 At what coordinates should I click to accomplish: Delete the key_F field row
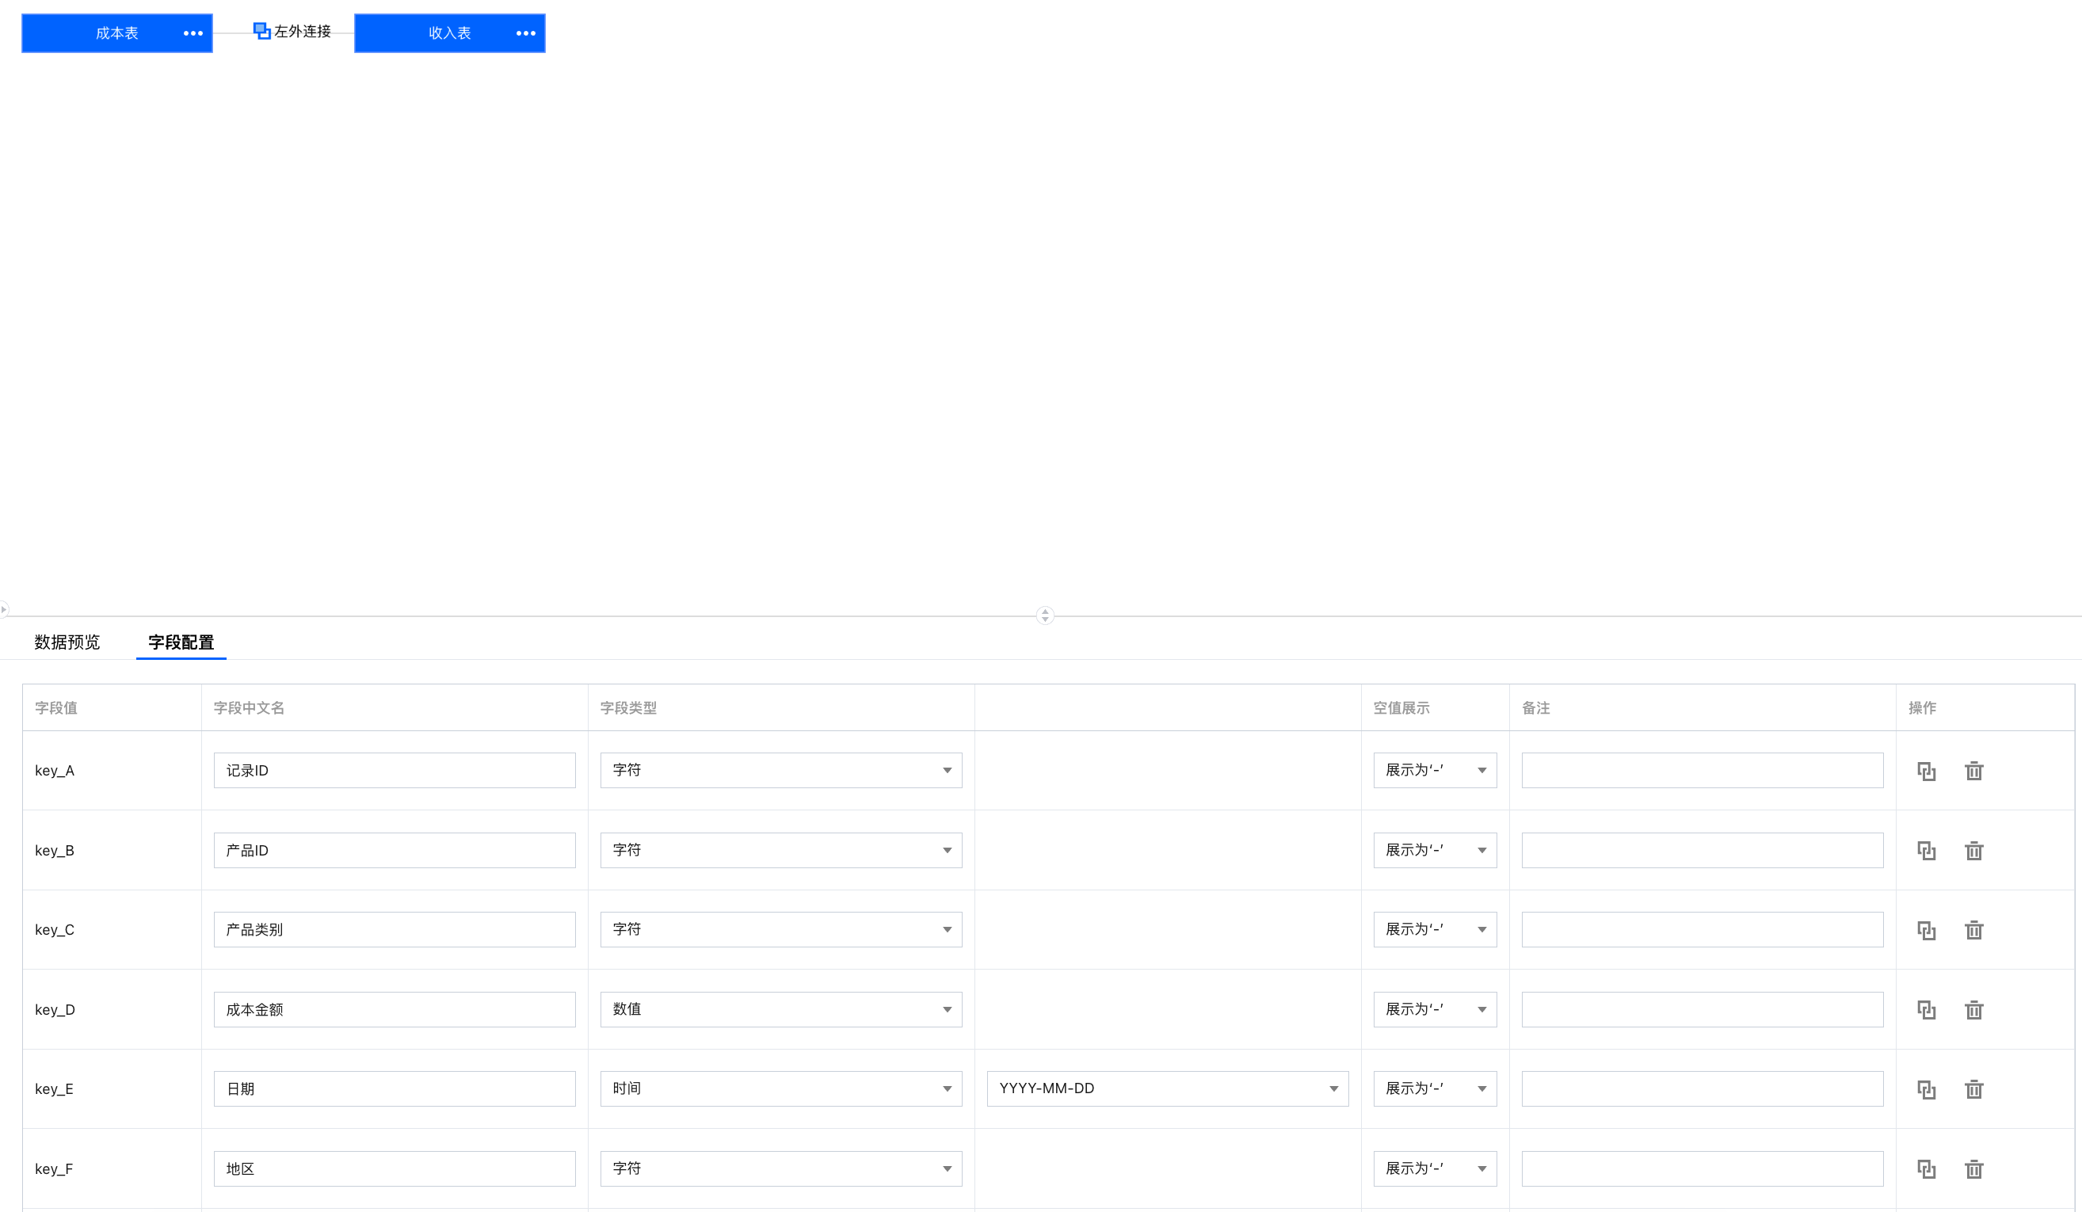tap(1973, 1169)
